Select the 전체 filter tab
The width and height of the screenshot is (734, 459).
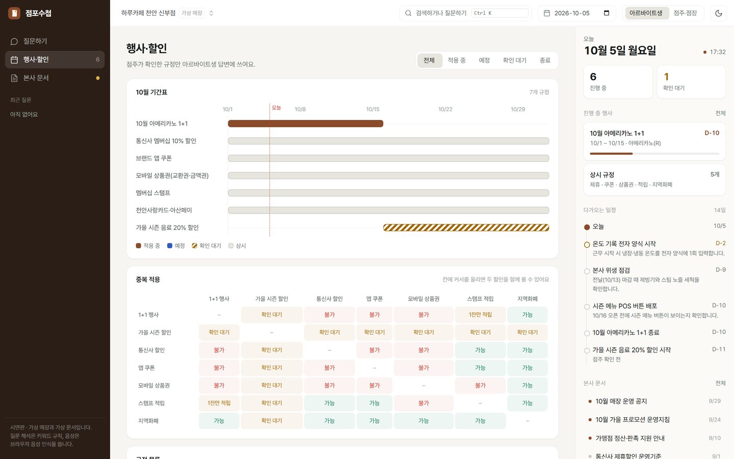[429, 60]
